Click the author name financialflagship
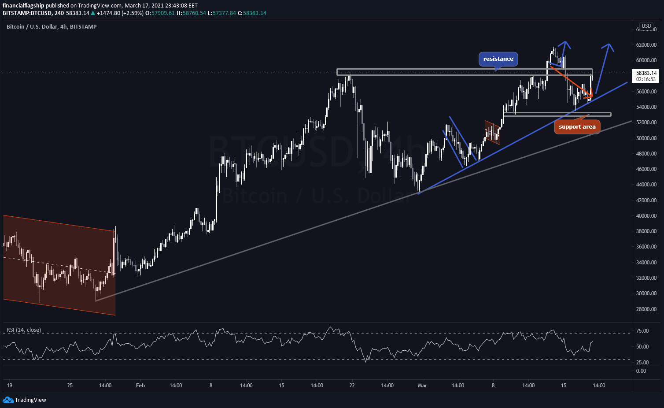The height and width of the screenshot is (408, 664). click(23, 6)
